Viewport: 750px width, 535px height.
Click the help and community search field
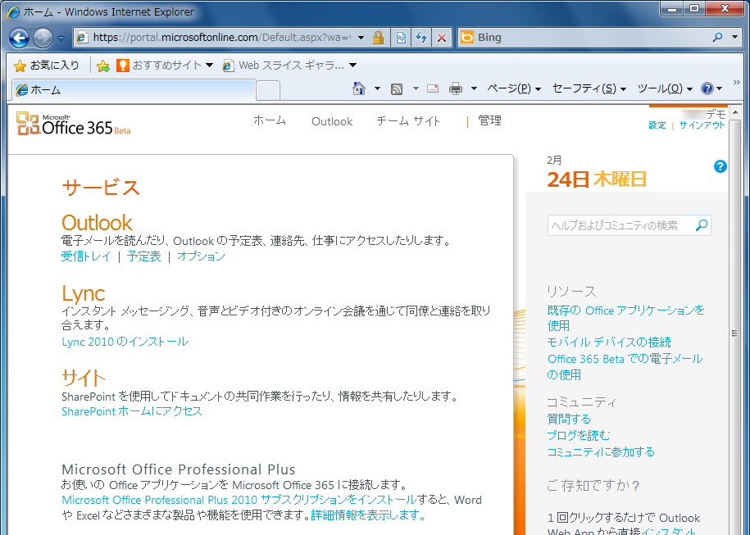click(620, 225)
